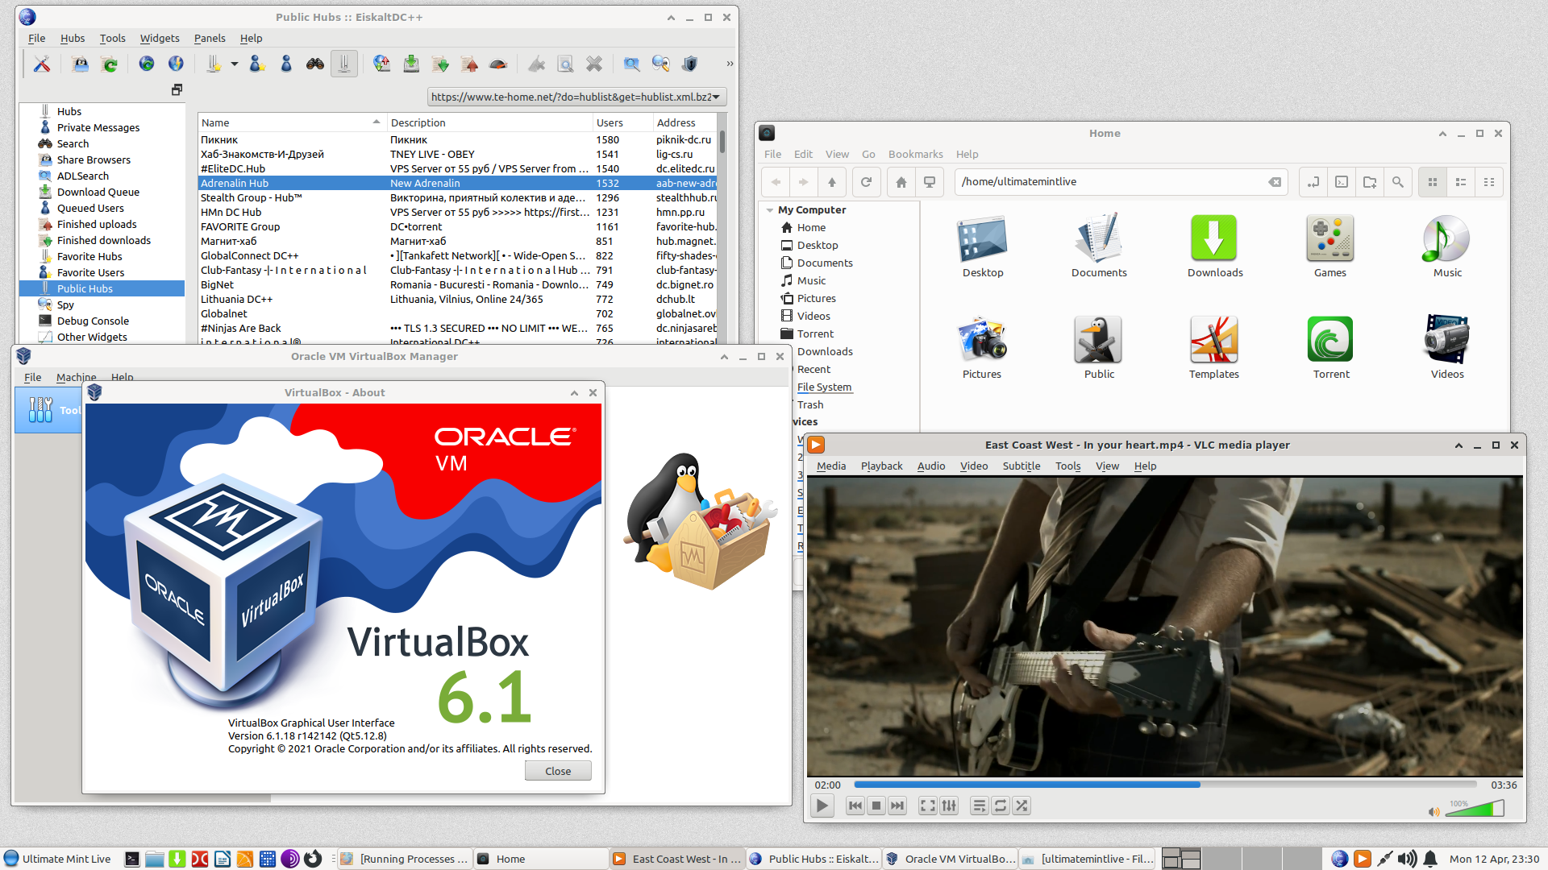Click the Download Queue toolbar icon
The width and height of the screenshot is (1548, 870).
(411, 64)
